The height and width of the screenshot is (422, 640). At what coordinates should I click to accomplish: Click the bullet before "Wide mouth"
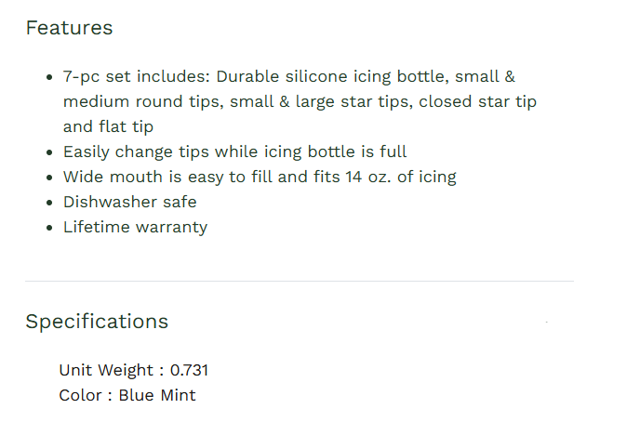click(x=48, y=178)
